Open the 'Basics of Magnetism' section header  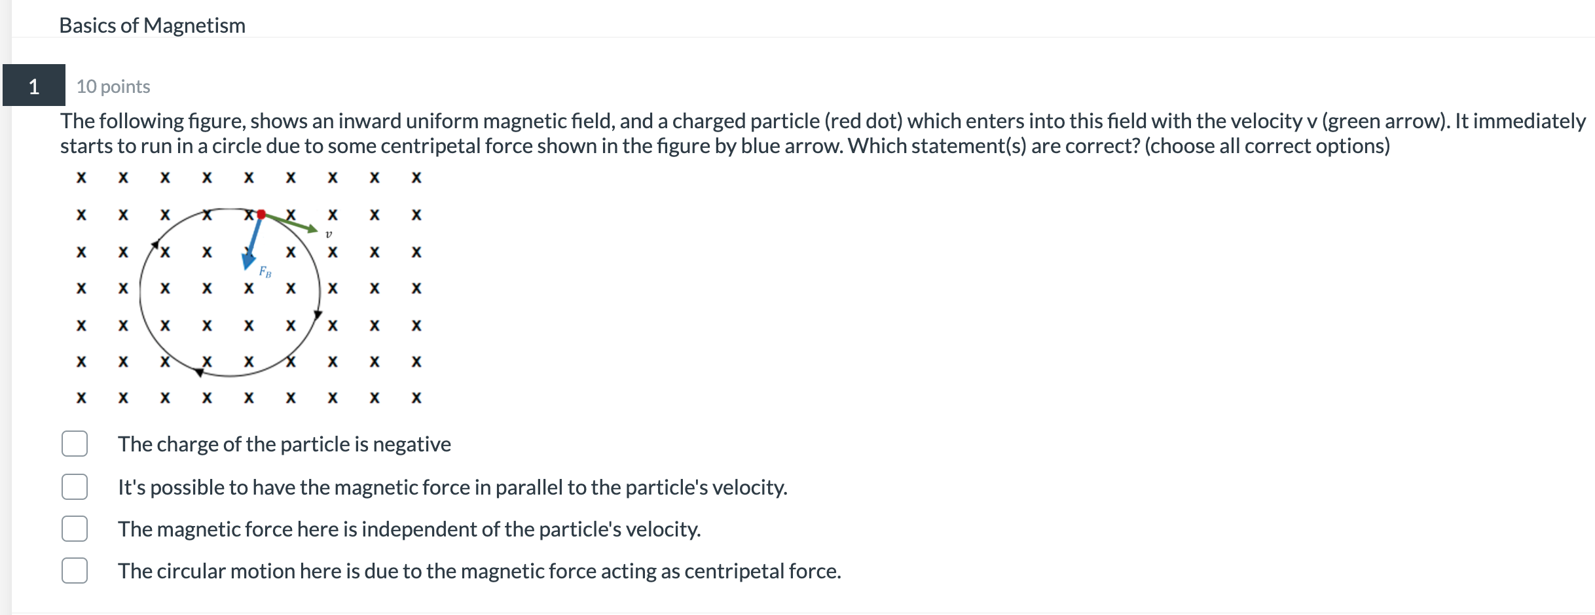[x=151, y=25]
